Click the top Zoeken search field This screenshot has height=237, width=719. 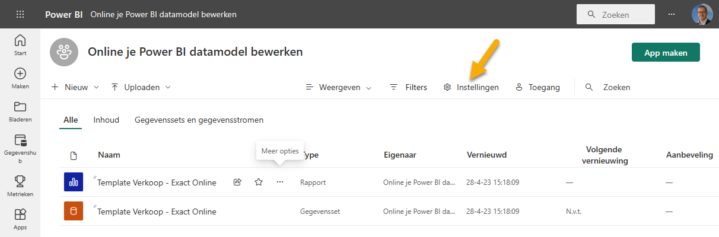615,14
